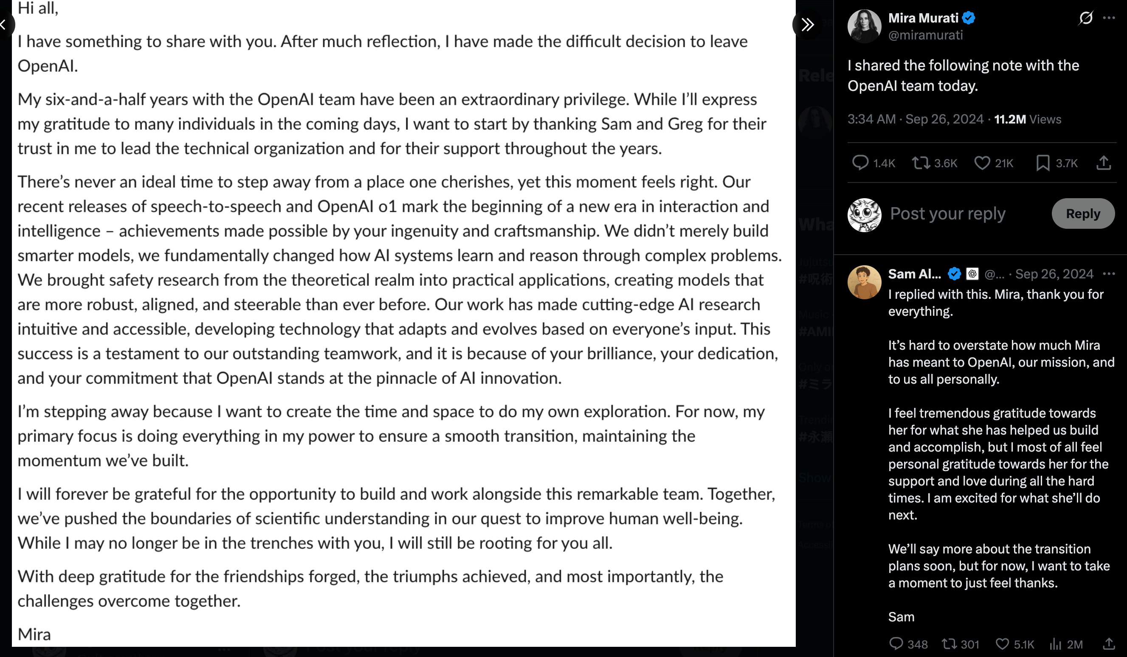1127x657 pixels.
Task: Open the more menu on Sam Altman's reply
Action: click(1109, 273)
